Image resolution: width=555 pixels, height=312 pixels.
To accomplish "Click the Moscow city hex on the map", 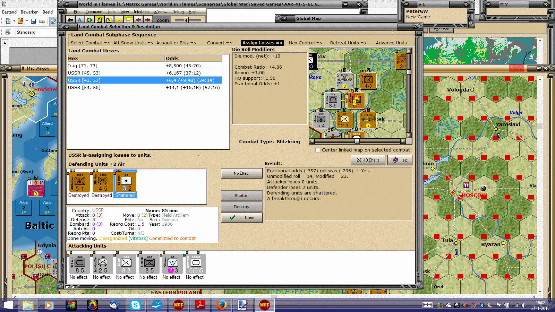I will 452,192.
